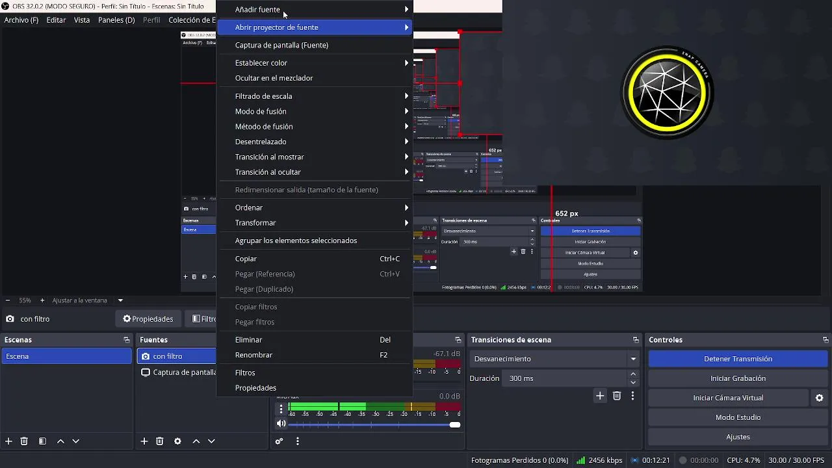Image resolution: width=832 pixels, height=468 pixels.
Task: Move scene up with the arrow icon
Action: point(60,441)
